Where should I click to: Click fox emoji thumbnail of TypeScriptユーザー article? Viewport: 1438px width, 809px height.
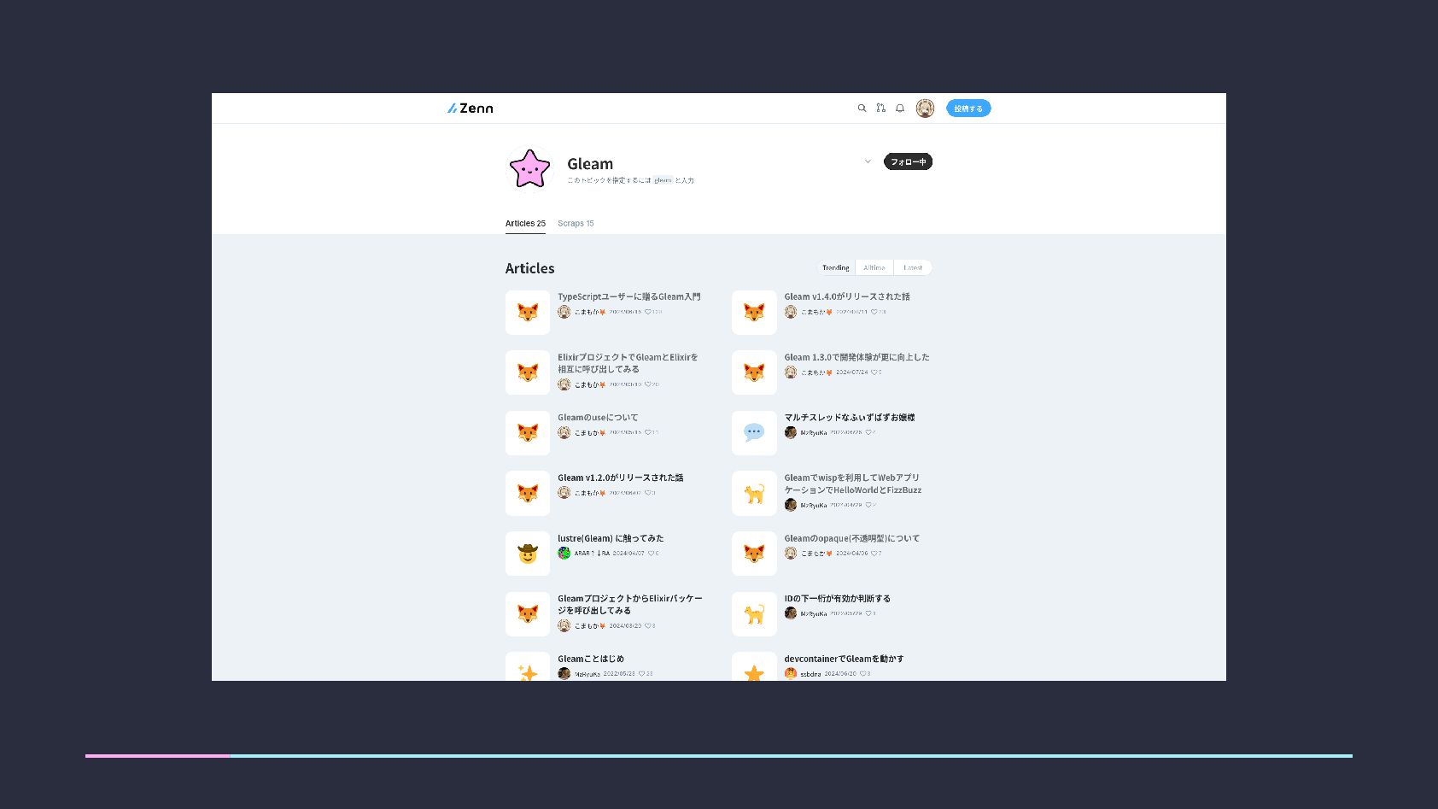click(528, 313)
